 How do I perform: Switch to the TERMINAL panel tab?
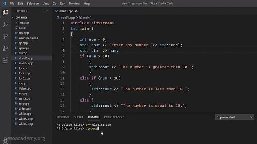pyautogui.click(x=94, y=117)
